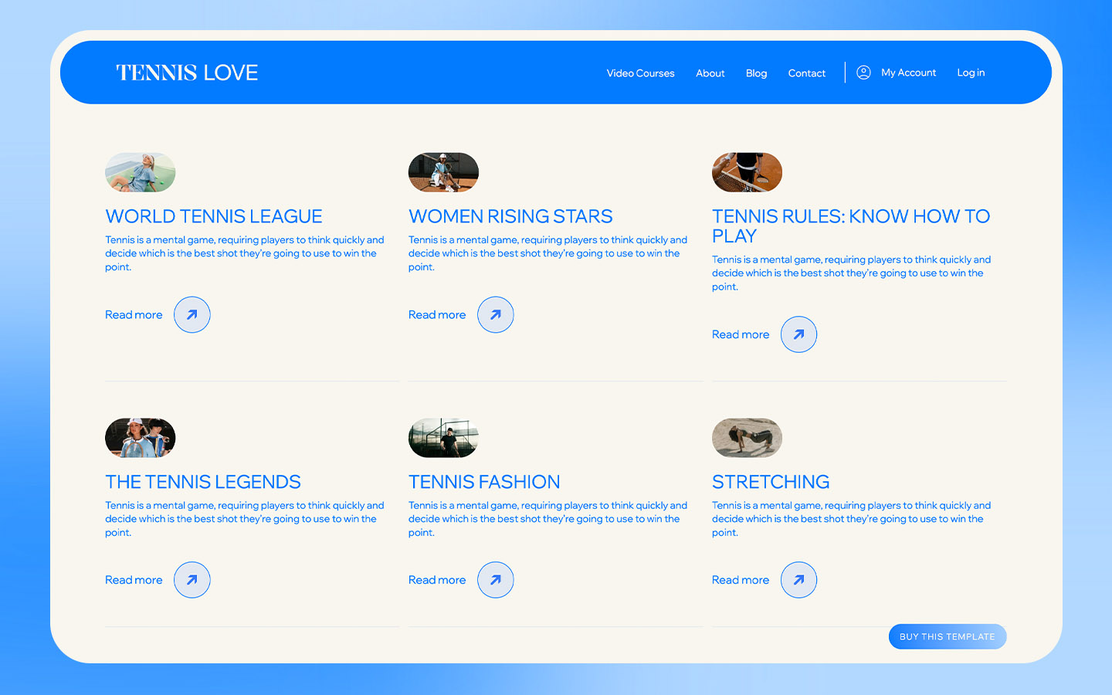Click the arrow icon beside World Tennis League read more

(192, 314)
